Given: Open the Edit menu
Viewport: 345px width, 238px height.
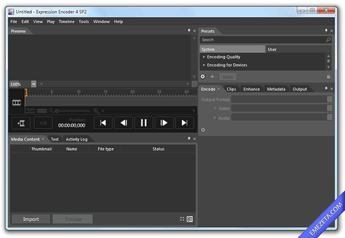Looking at the screenshot, I should 25,22.
